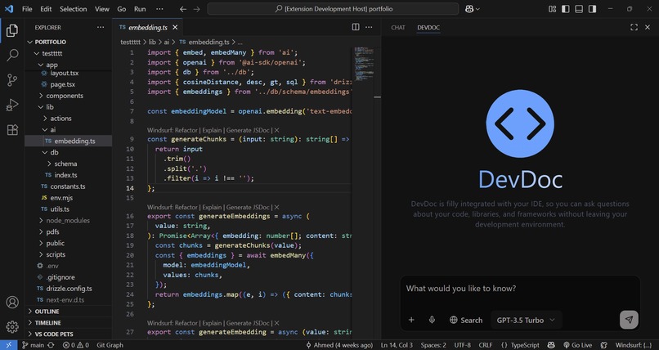Open the GPT-3.5 Turbo model dropdown
Image resolution: width=659 pixels, height=350 pixels.
pos(526,321)
